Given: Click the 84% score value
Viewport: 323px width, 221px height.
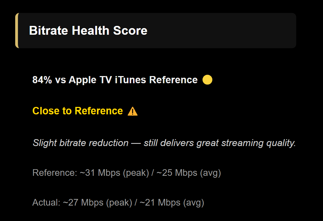Looking at the screenshot, I should tap(42, 80).
